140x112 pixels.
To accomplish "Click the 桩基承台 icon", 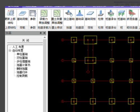I will tap(111, 13).
